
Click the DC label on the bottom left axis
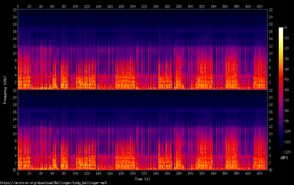(x=14, y=170)
